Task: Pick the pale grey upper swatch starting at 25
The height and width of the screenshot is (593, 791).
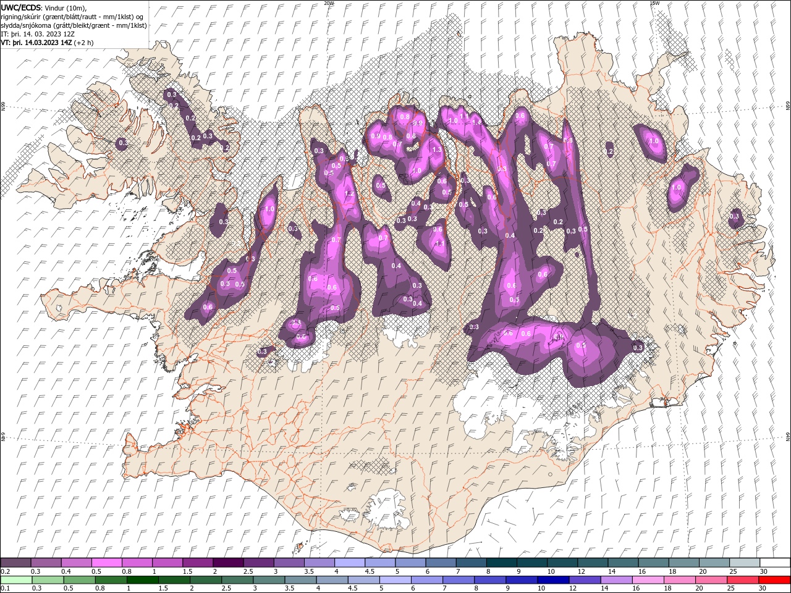Action: coord(745,562)
